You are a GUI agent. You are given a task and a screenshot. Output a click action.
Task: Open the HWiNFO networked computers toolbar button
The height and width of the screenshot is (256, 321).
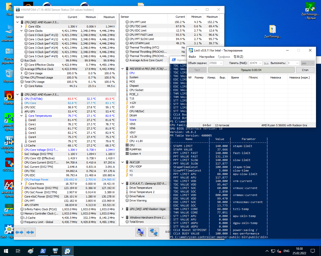[x=153, y=232]
